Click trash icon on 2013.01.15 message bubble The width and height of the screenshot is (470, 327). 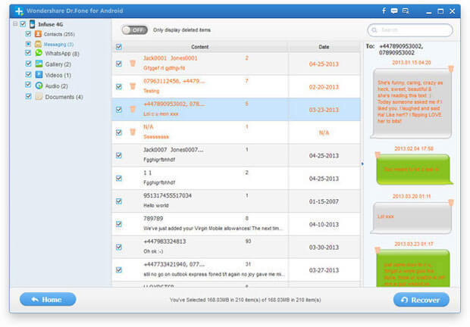point(451,69)
